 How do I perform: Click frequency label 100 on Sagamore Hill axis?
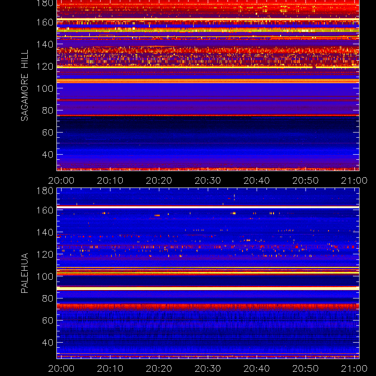(45, 88)
